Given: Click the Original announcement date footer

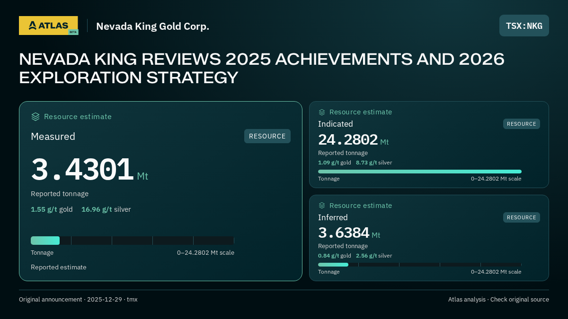Looking at the screenshot, I should click(x=78, y=300).
